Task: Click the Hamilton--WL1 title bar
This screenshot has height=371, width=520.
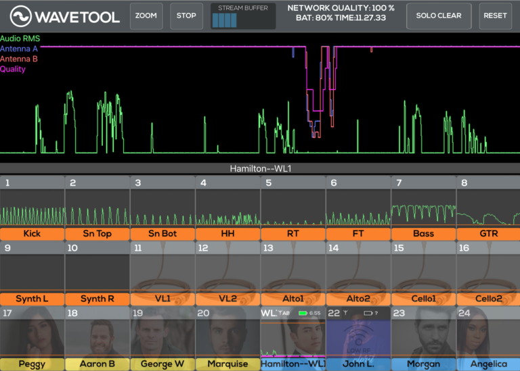Action: pos(260,168)
